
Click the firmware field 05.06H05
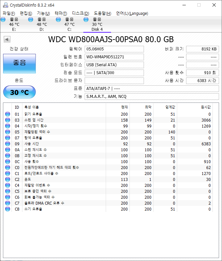[114, 49]
